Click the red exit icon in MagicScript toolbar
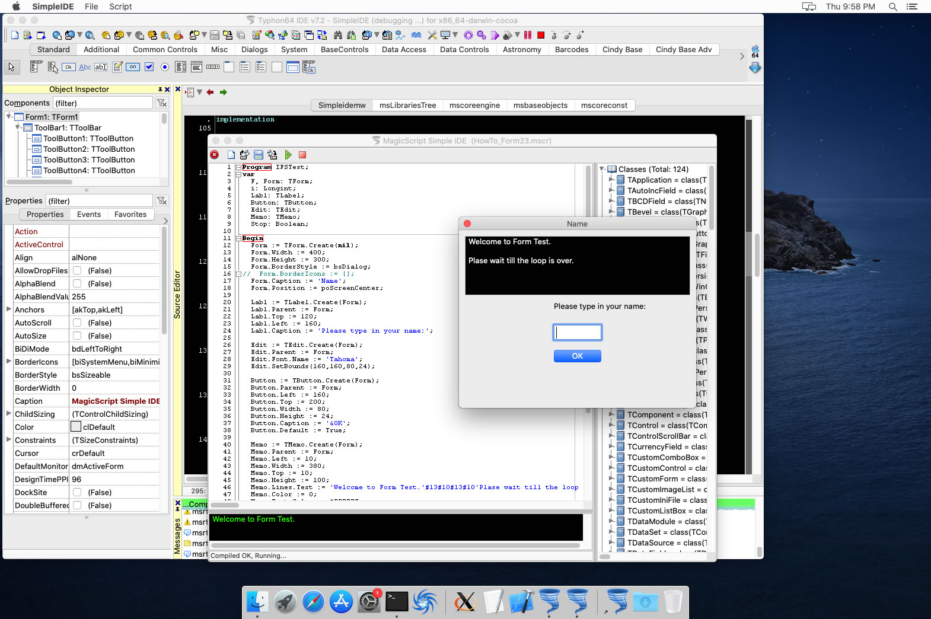 point(215,155)
